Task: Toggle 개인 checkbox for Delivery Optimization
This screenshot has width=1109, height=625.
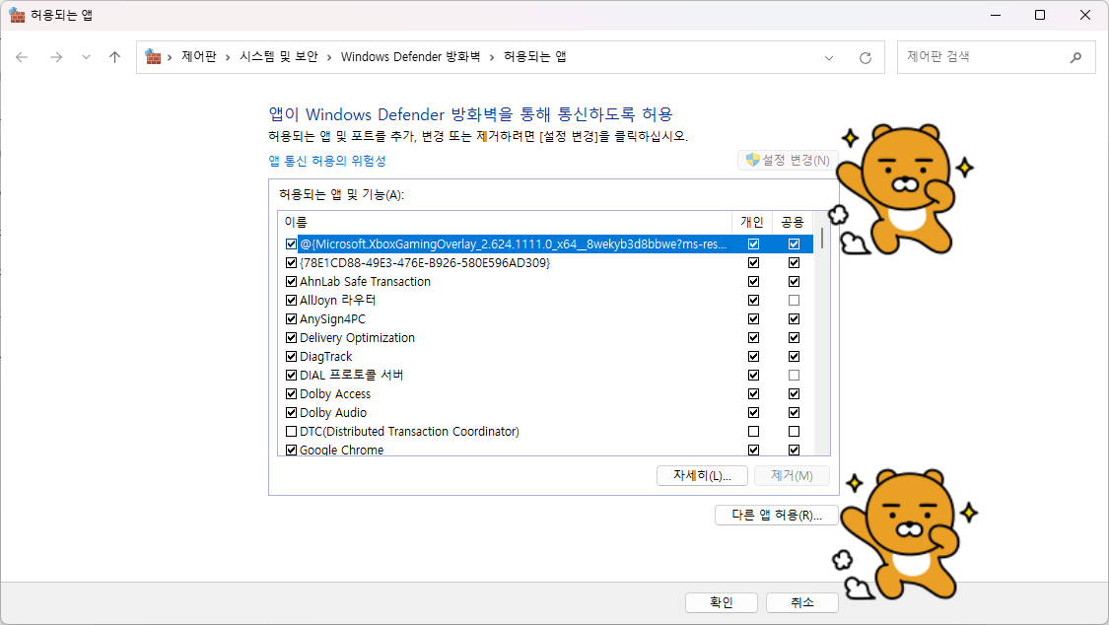Action: (x=753, y=338)
